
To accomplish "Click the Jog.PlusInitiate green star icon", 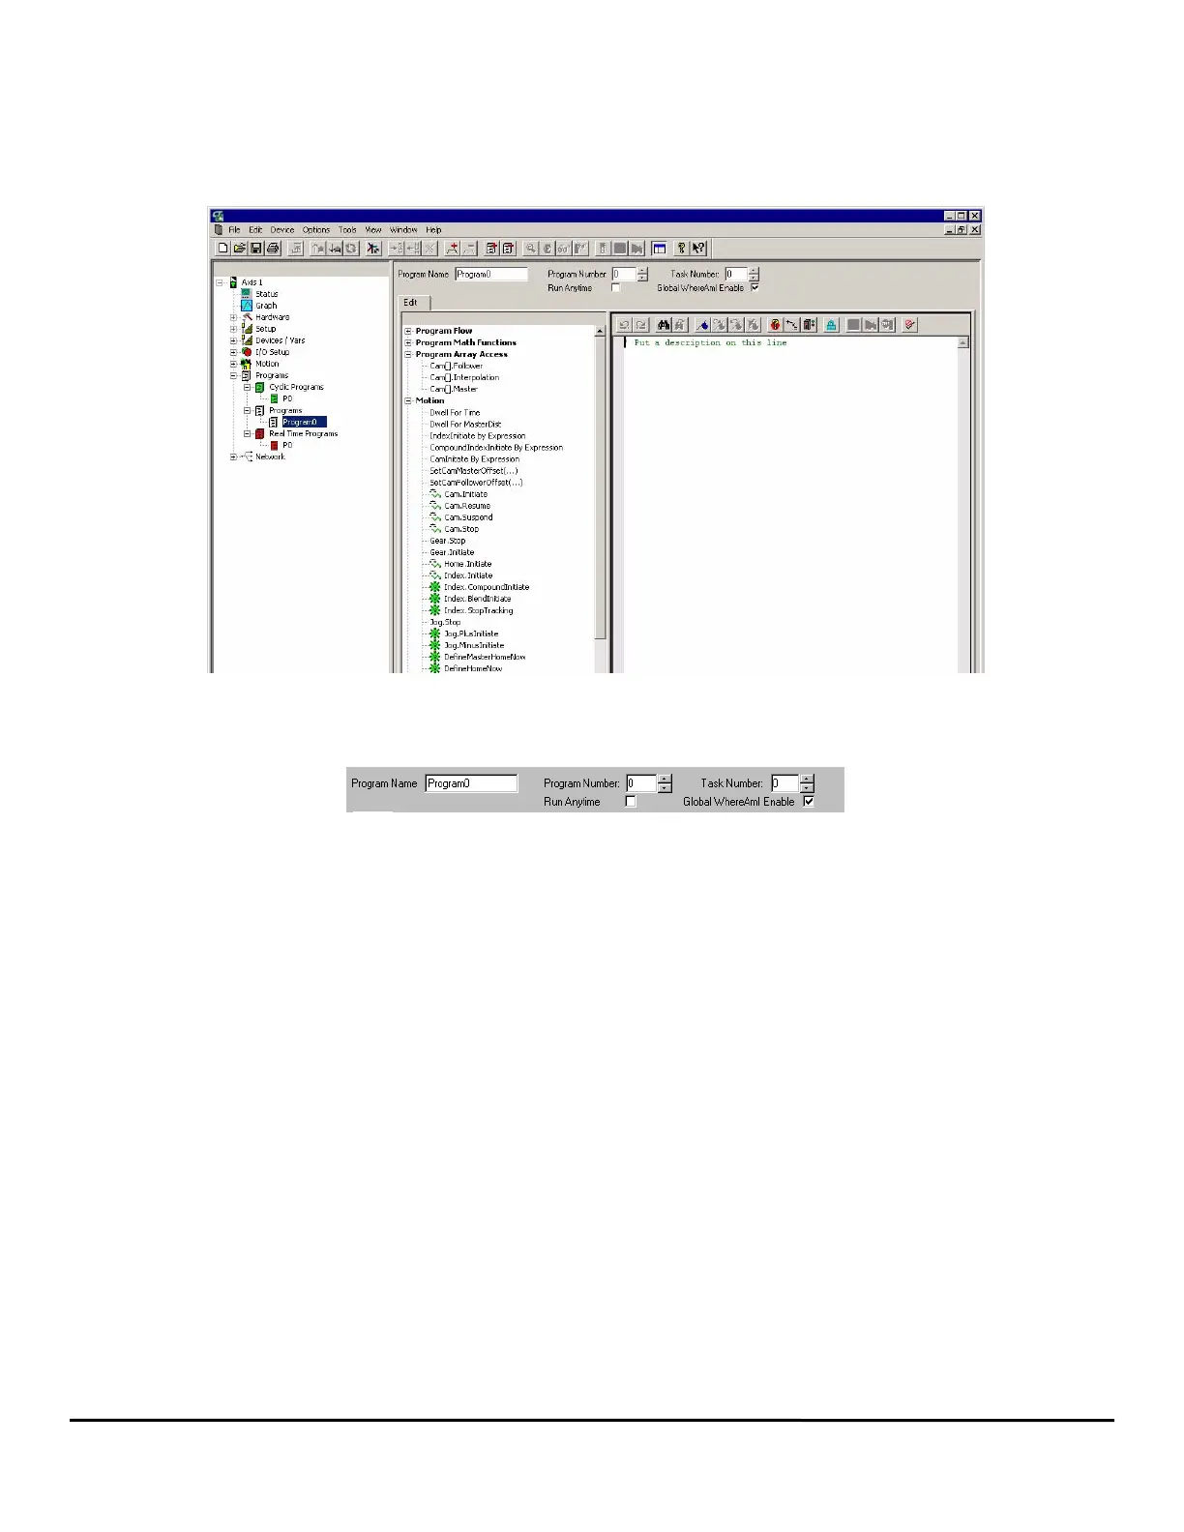I will pos(435,633).
